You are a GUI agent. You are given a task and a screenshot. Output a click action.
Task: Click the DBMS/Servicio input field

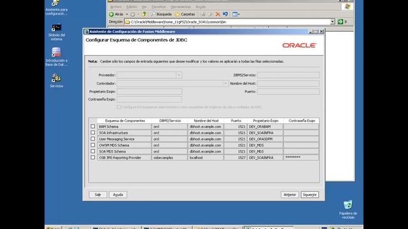pyautogui.click(x=288, y=75)
